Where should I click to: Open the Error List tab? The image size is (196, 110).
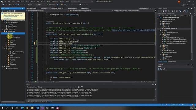click(44, 102)
